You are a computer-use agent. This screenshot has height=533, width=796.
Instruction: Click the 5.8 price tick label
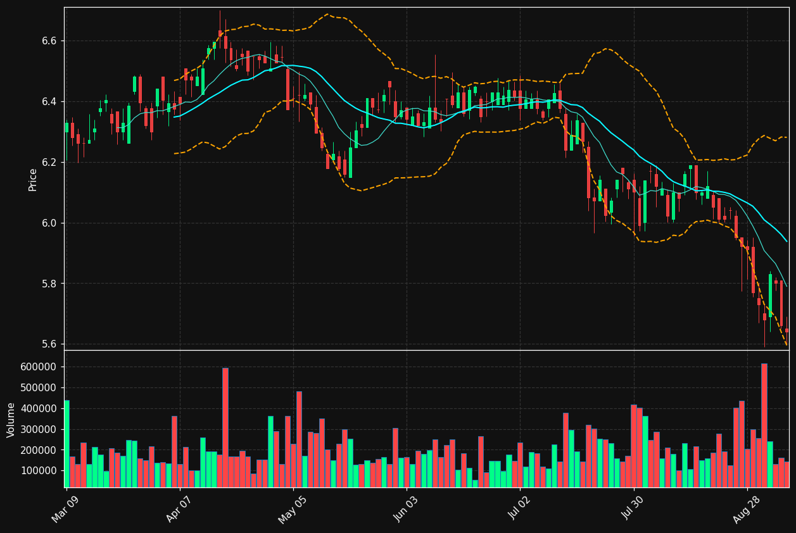[49, 284]
